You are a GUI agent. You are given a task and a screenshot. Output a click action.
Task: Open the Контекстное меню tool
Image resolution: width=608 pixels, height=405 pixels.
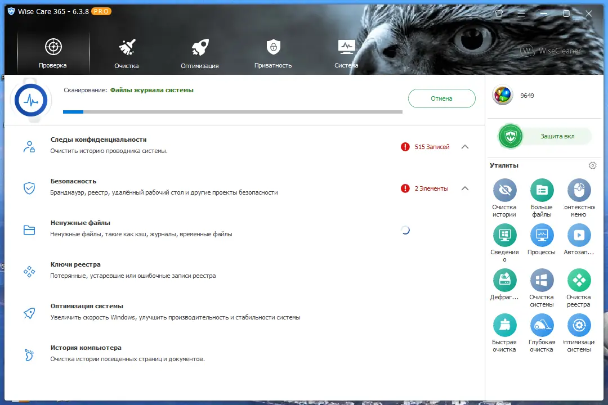tap(579, 191)
